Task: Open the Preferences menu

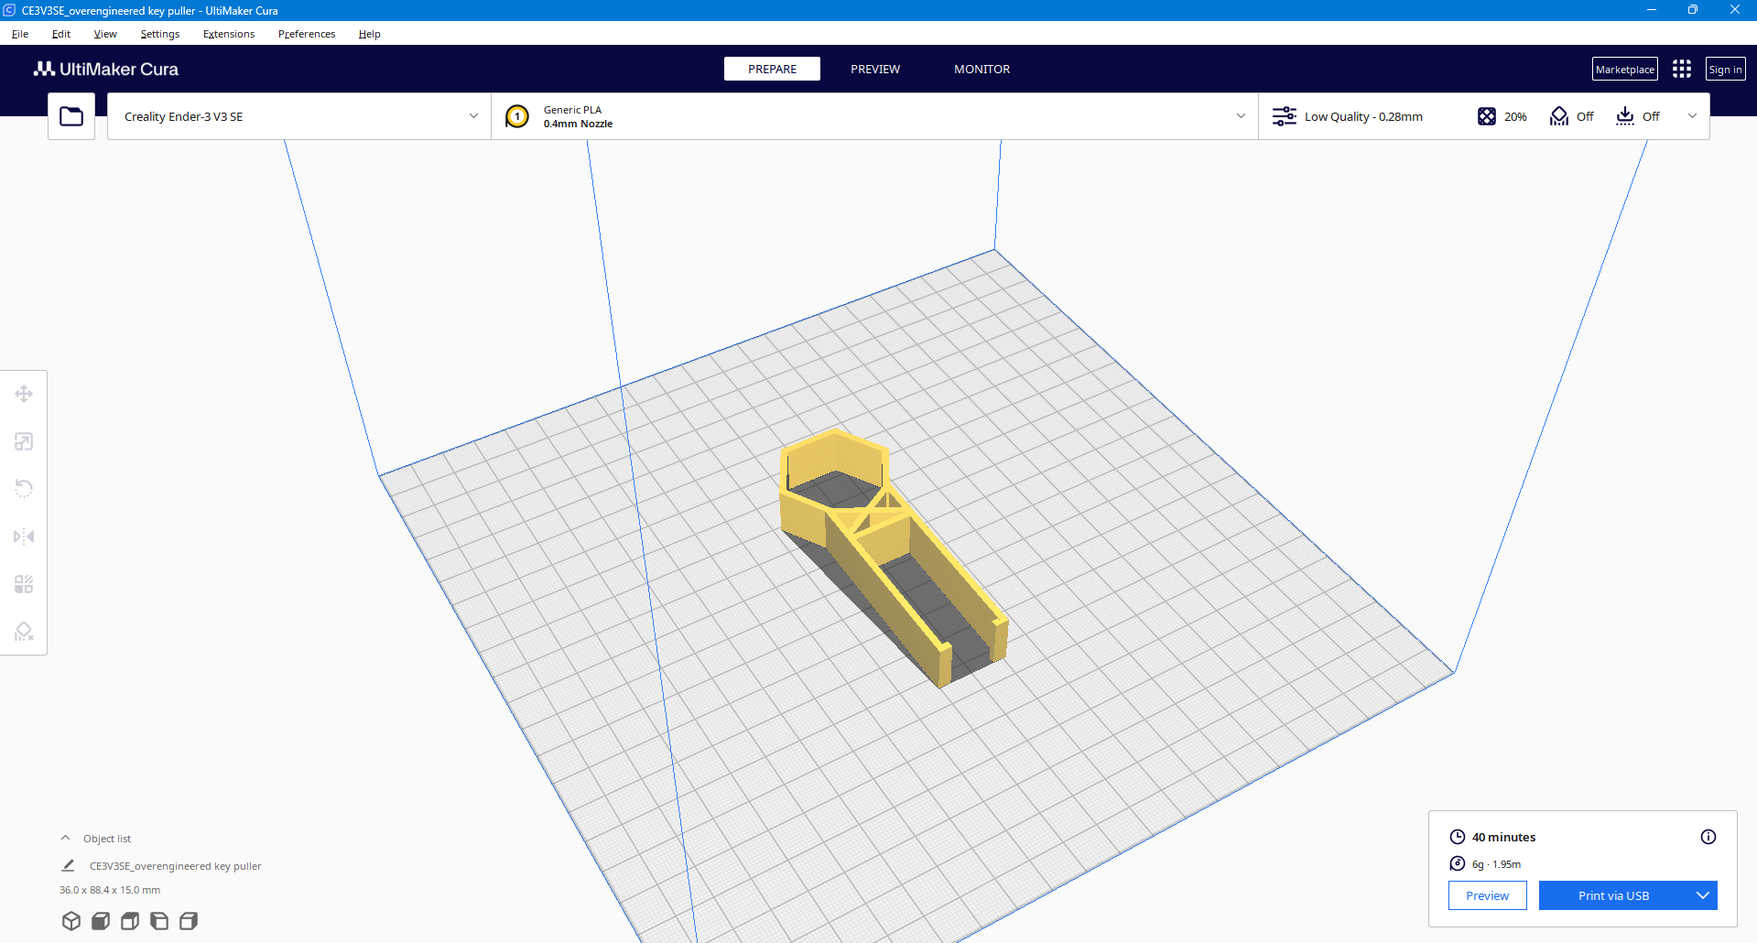Action: tap(307, 34)
